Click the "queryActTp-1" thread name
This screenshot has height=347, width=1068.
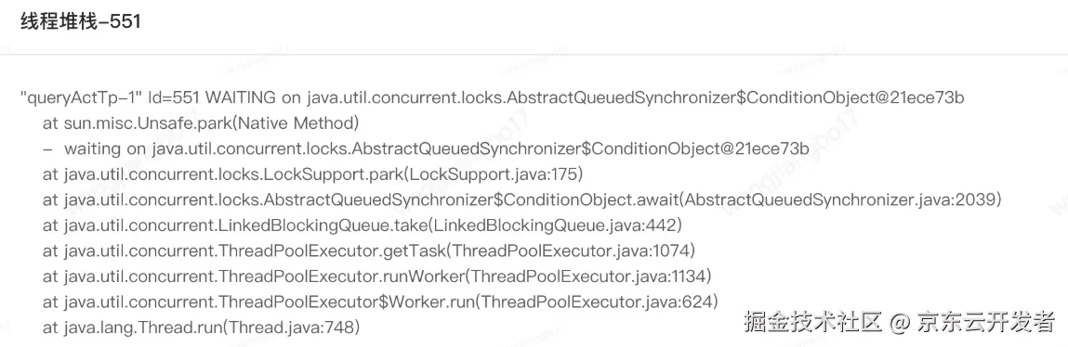82,97
